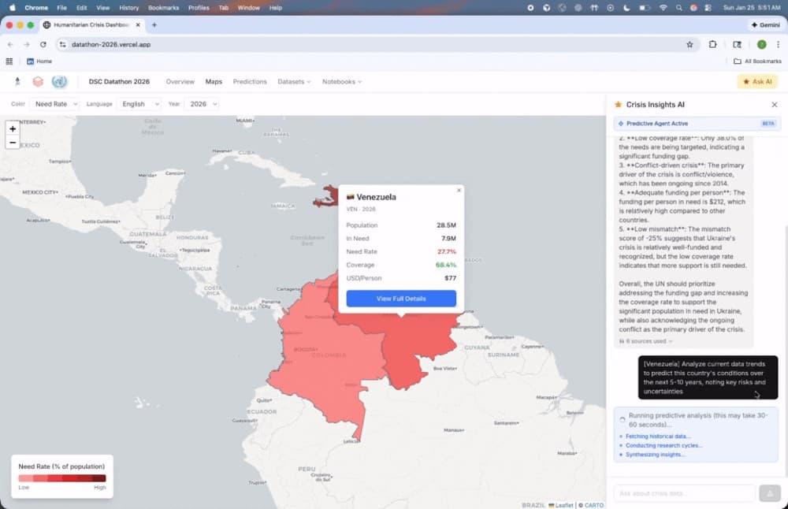Close the Crisis Insights AI panel
Image resolution: width=788 pixels, height=509 pixels.
point(774,105)
